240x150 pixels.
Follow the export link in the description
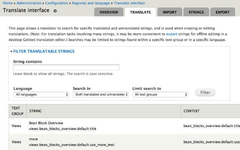click(x=172, y=34)
